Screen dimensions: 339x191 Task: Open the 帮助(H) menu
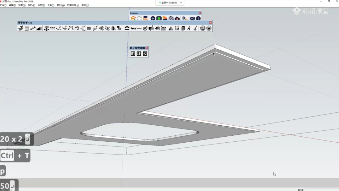click(85, 5)
